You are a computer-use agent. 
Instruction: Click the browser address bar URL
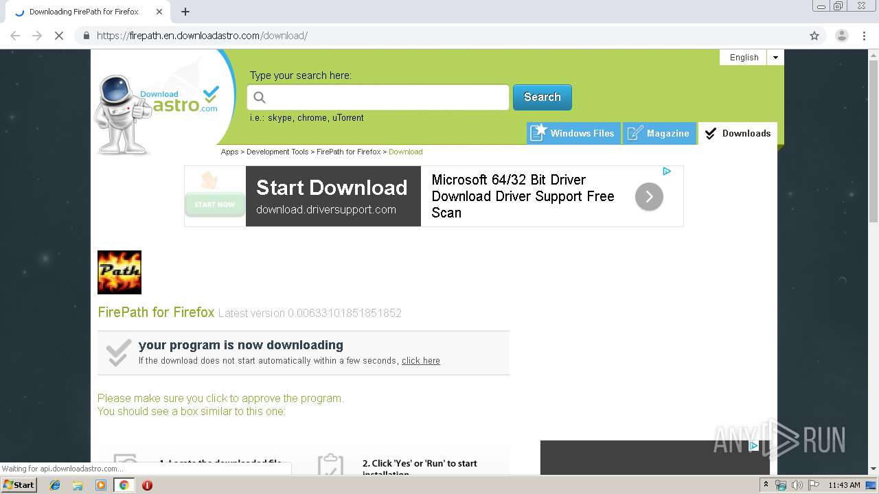[x=202, y=36]
